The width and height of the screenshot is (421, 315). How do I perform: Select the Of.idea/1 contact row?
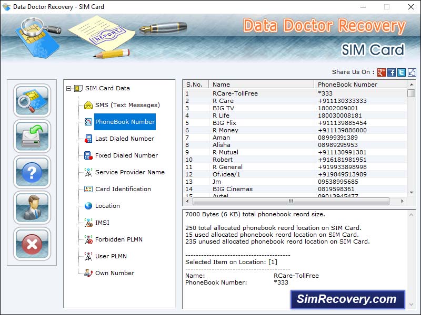(295, 174)
